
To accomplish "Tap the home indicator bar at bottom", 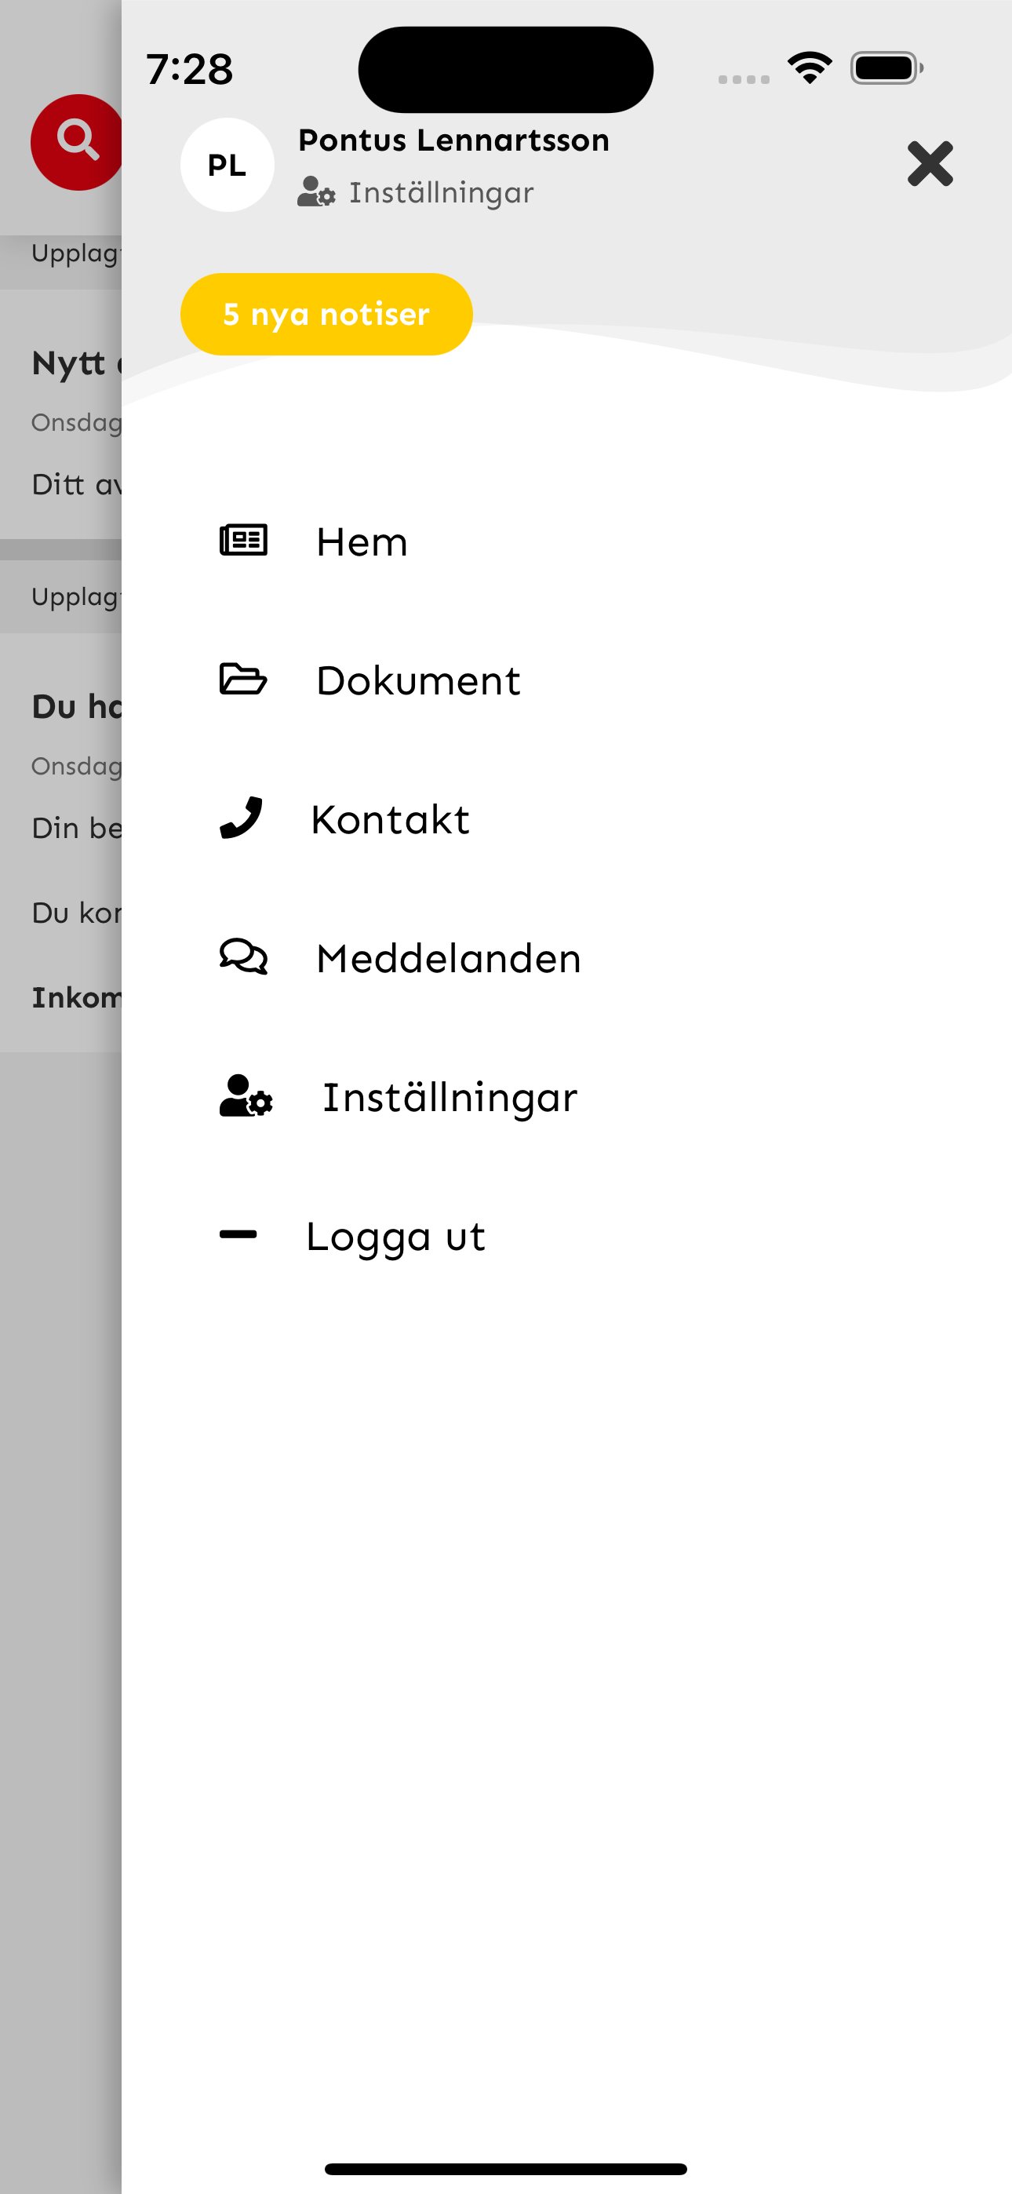I will 506,2168.
